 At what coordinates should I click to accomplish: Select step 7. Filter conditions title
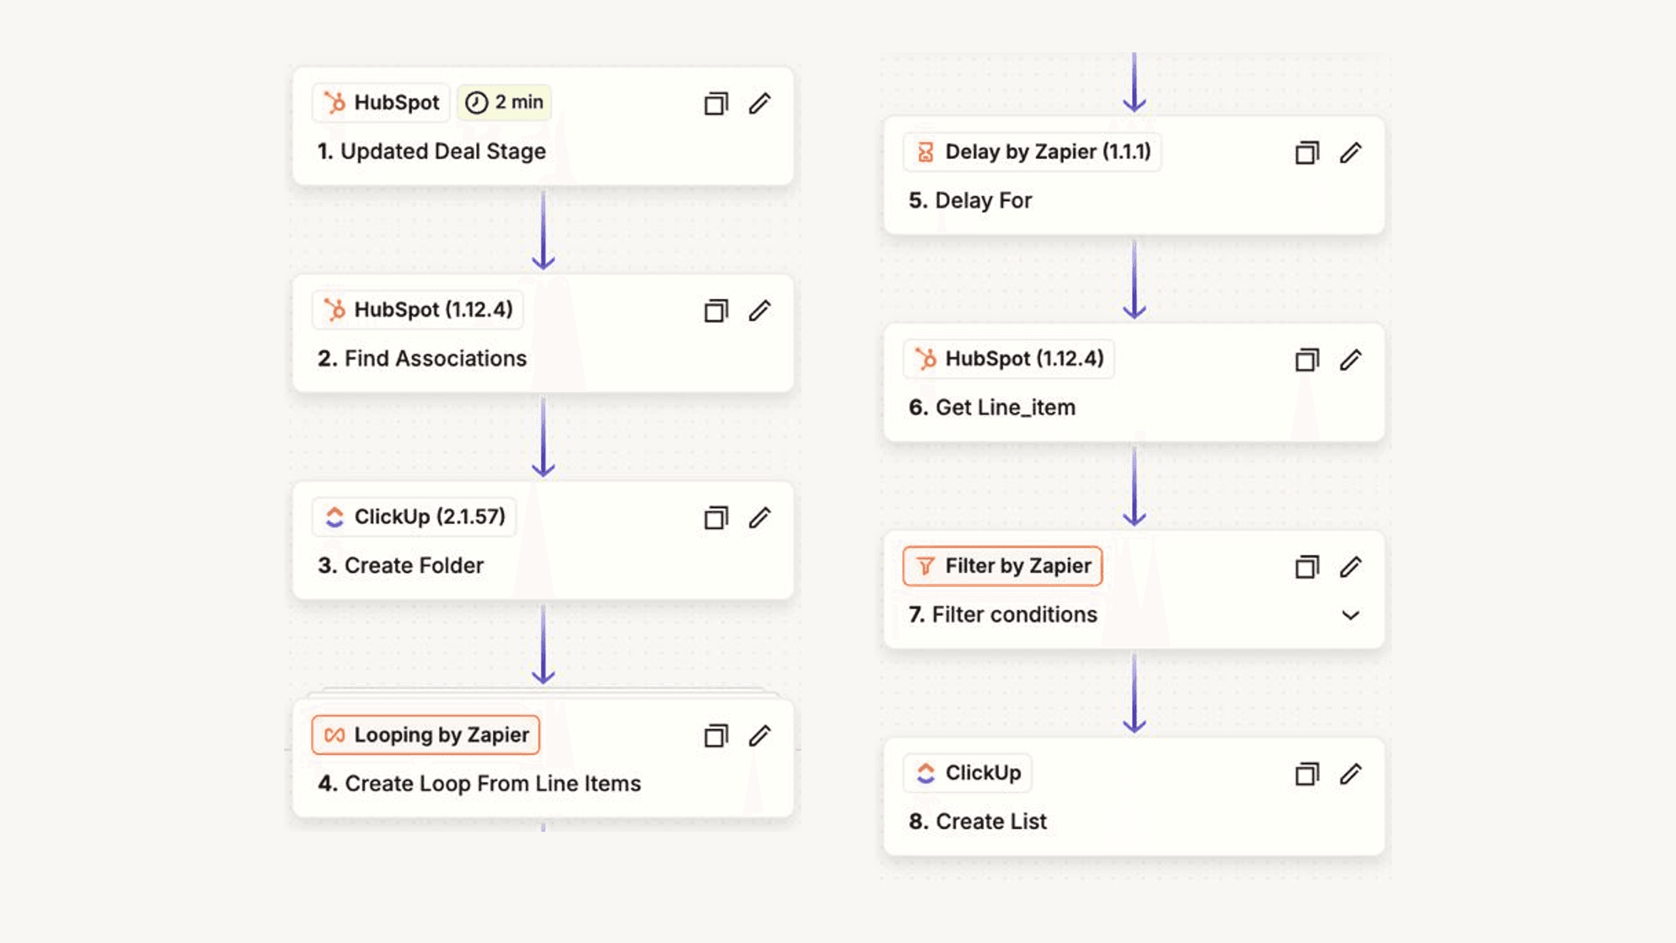coord(1002,614)
